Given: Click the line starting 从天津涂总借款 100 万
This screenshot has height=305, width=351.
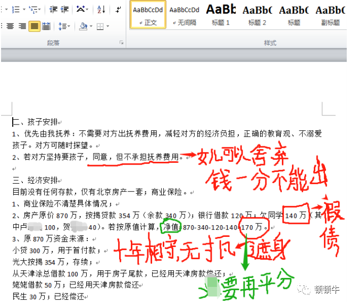Looking at the screenshot, I should (119, 274).
